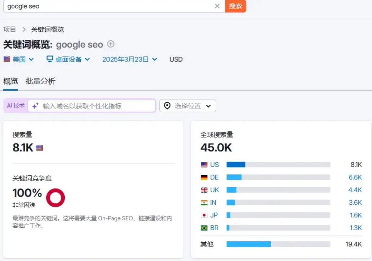Click the 45.0K global volume value
Viewport: 372px width, 261px height.
coord(216,148)
